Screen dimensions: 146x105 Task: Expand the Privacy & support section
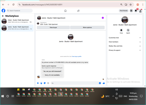coord(125,50)
